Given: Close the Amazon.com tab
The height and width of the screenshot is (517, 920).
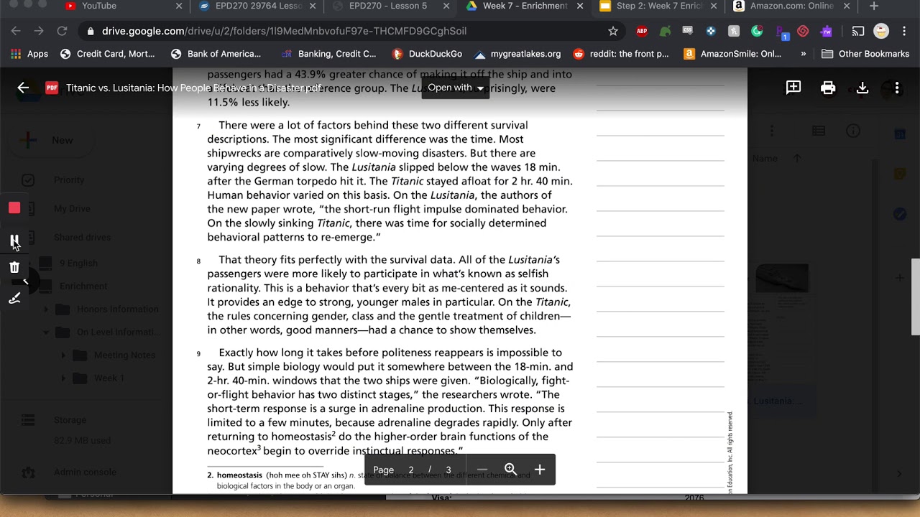Looking at the screenshot, I should point(847,6).
